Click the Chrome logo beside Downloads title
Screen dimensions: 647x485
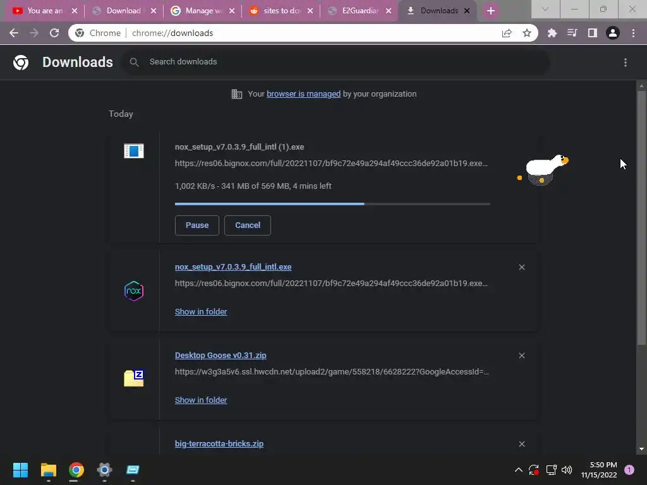(x=21, y=63)
